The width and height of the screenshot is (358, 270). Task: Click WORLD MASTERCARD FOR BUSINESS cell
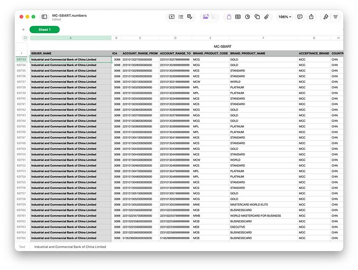pos(264,216)
